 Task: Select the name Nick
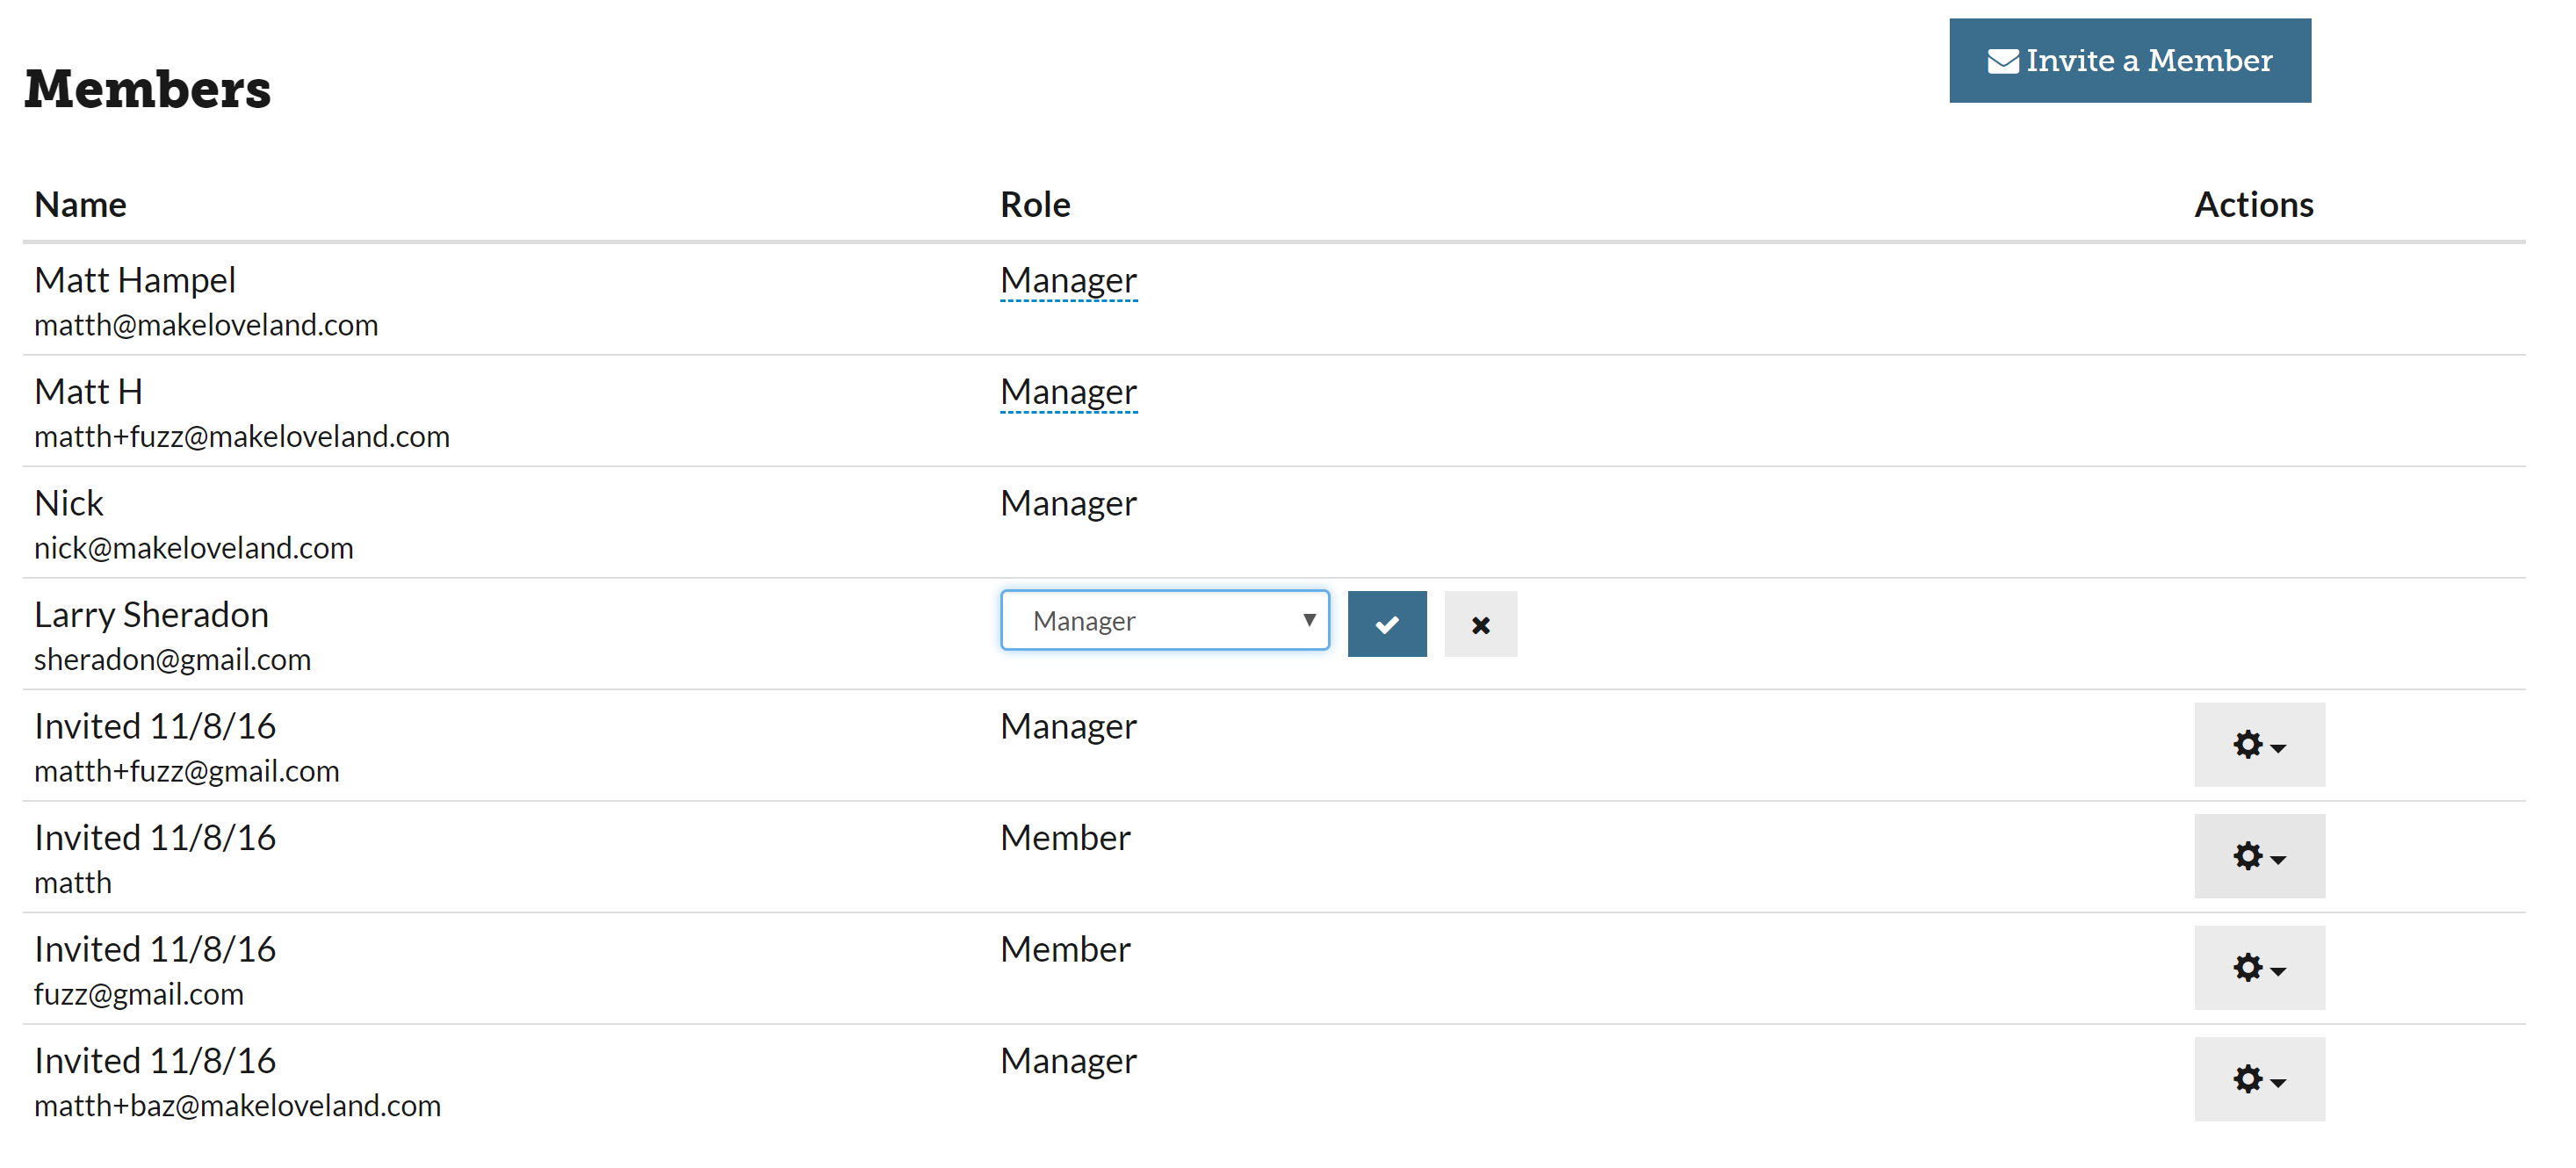click(68, 502)
